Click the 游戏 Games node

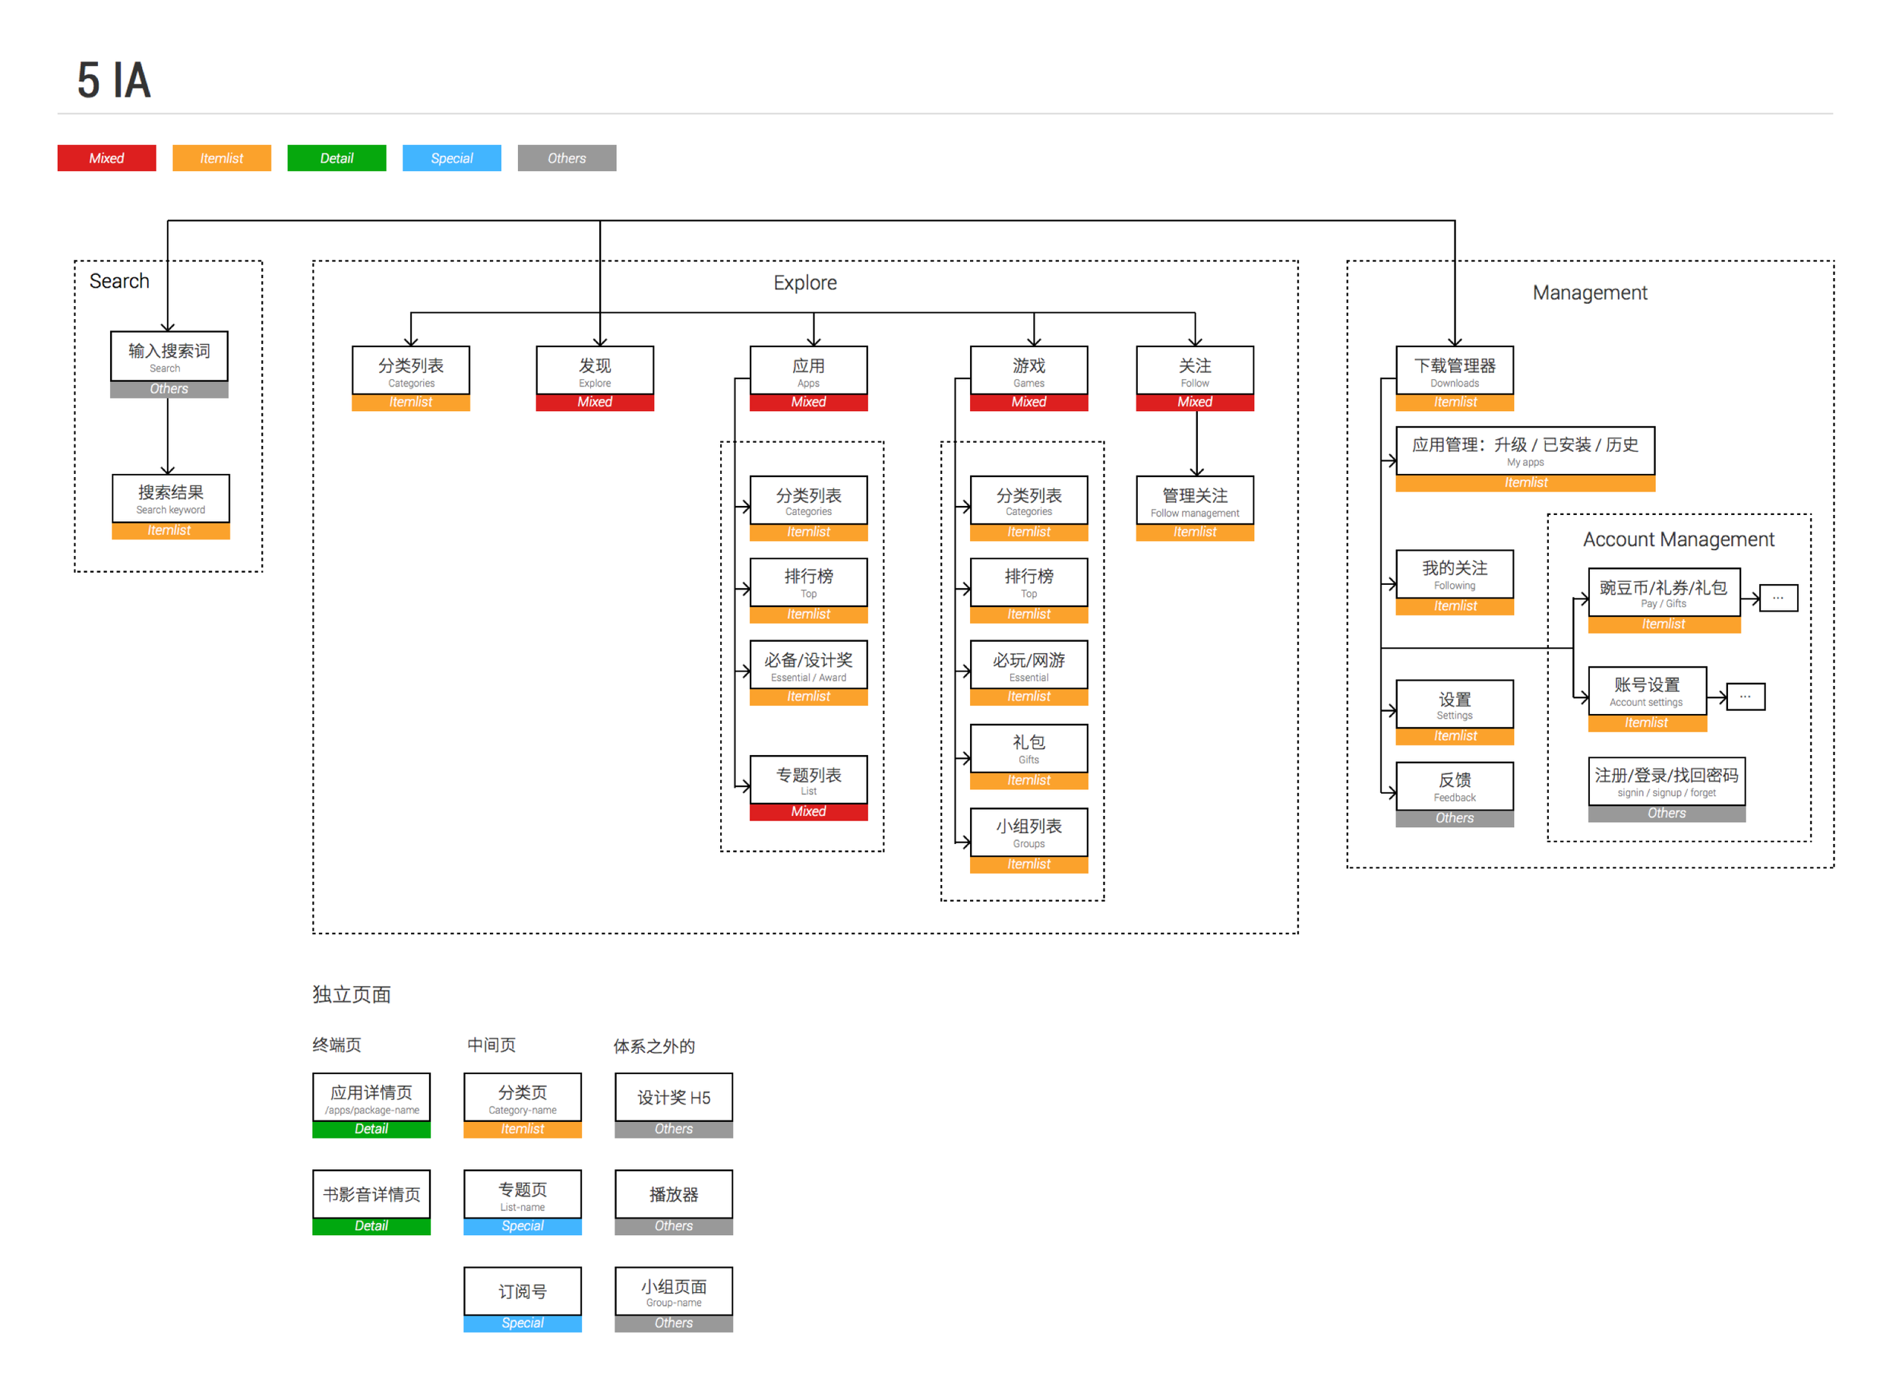(x=1028, y=371)
